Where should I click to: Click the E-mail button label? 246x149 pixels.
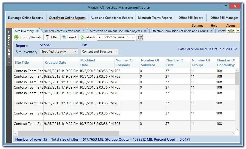click(72, 37)
